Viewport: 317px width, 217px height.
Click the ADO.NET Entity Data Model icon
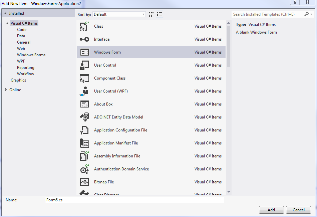[84, 117]
